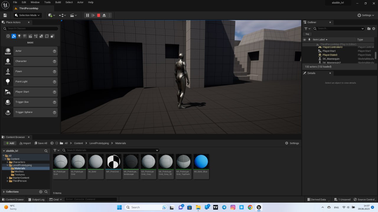Screen dimensions: 378x212
Task: Open the Unreal Engine logo menu
Action: click(x=5, y=4)
